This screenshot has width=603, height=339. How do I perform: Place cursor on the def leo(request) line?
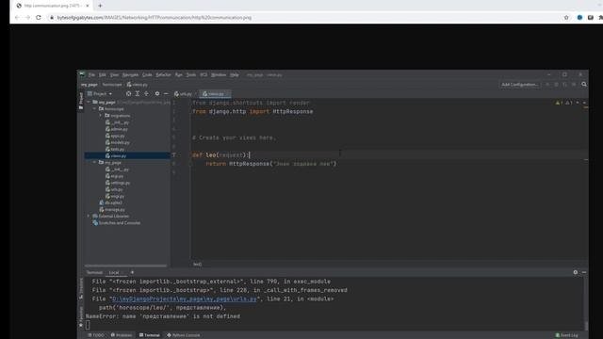click(221, 154)
